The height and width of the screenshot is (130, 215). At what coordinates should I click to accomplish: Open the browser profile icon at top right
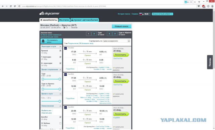point(212,6)
